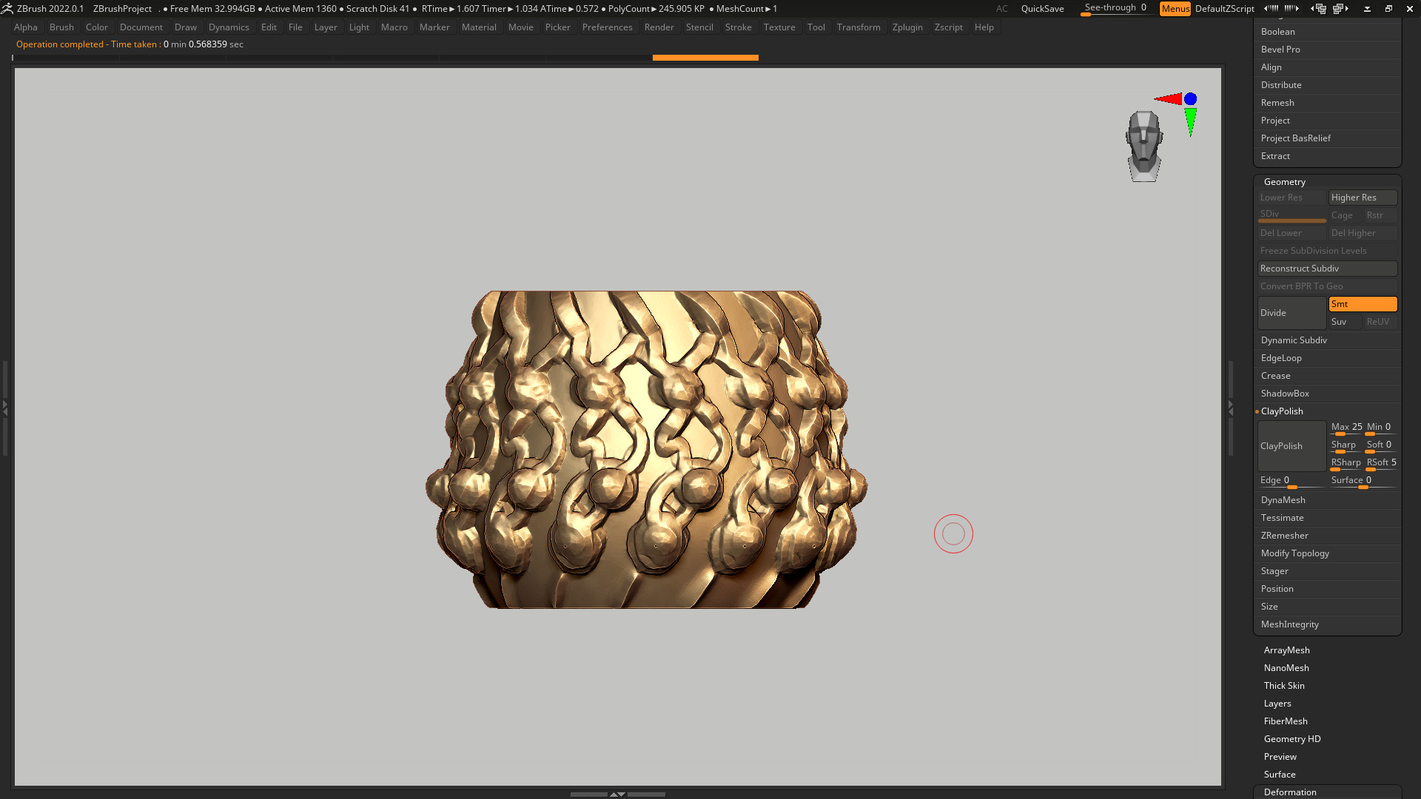Toggle the Suv option
The image size is (1421, 799).
coord(1345,322)
